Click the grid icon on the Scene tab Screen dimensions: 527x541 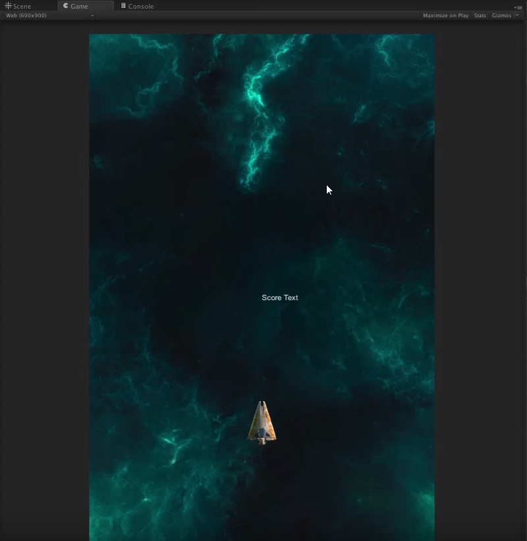click(8, 6)
